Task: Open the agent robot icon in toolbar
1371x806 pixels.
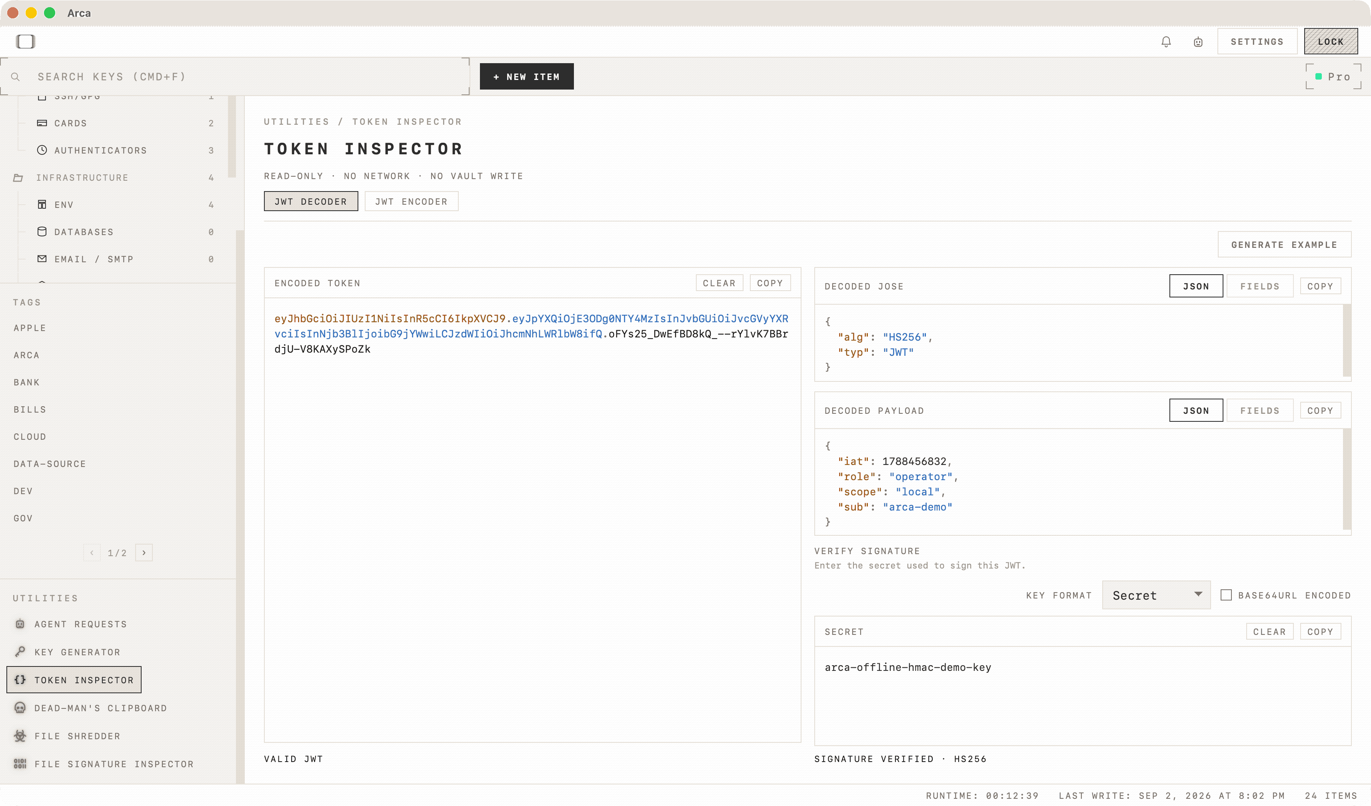Action: (x=1198, y=42)
